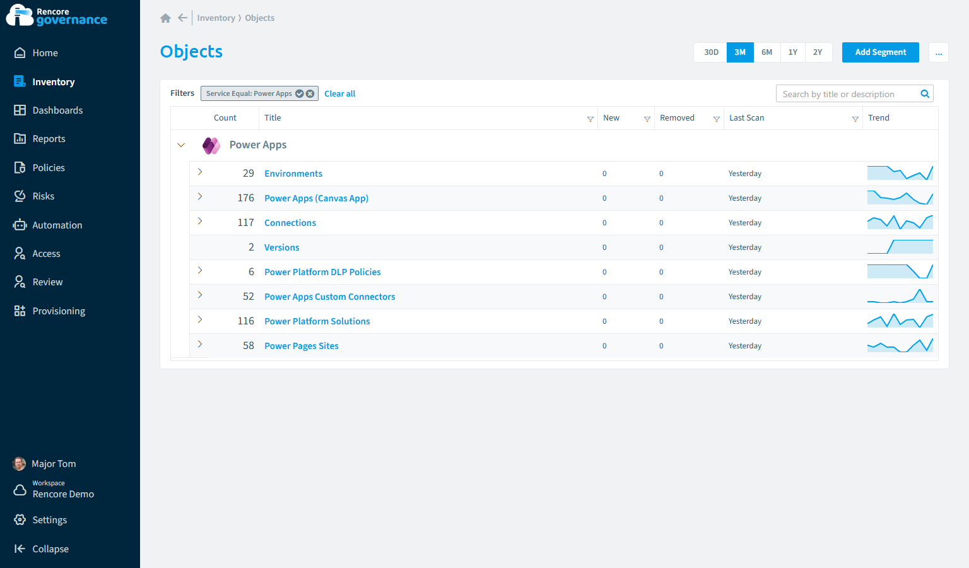Screen dimensions: 969x568
Task: Expand the Power Platform Solutions row
Action: click(x=200, y=319)
